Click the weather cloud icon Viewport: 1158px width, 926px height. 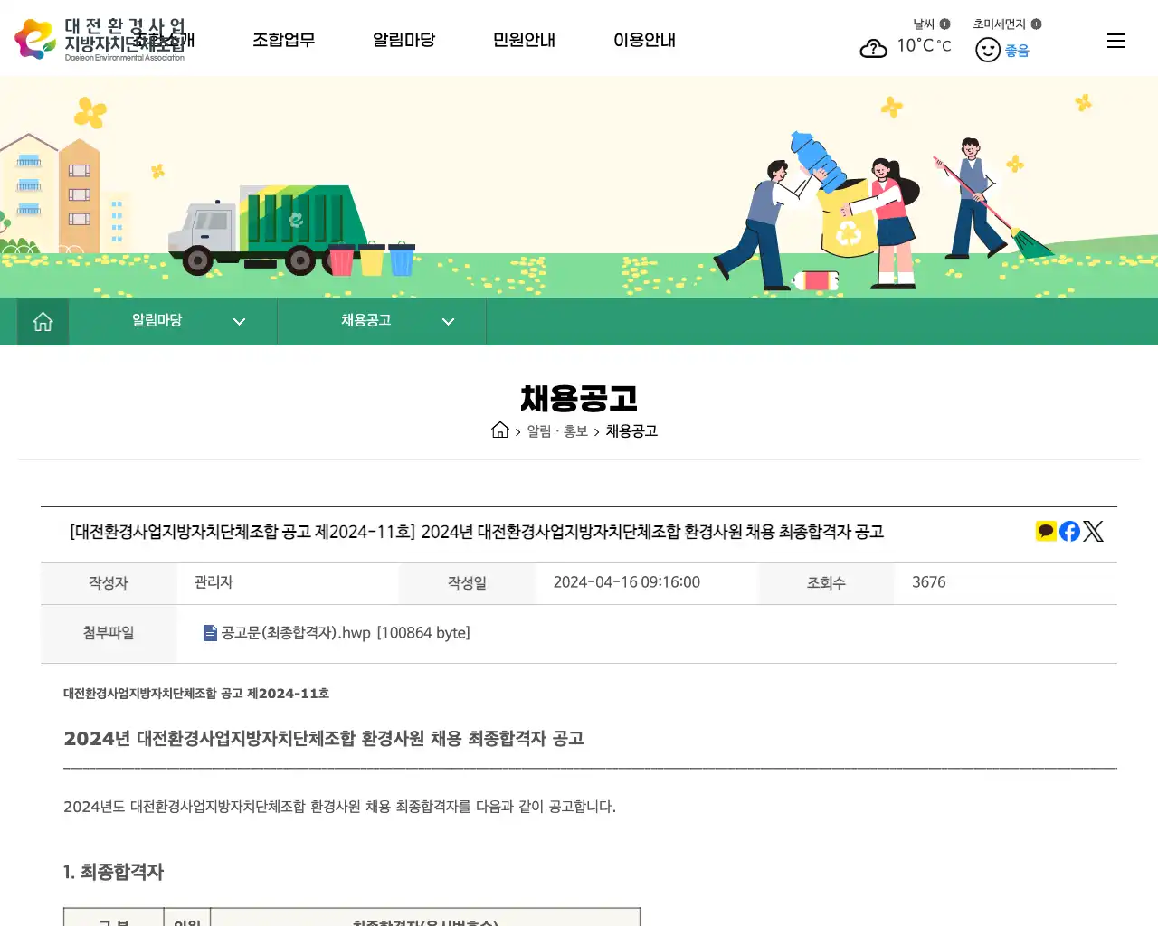pos(873,48)
